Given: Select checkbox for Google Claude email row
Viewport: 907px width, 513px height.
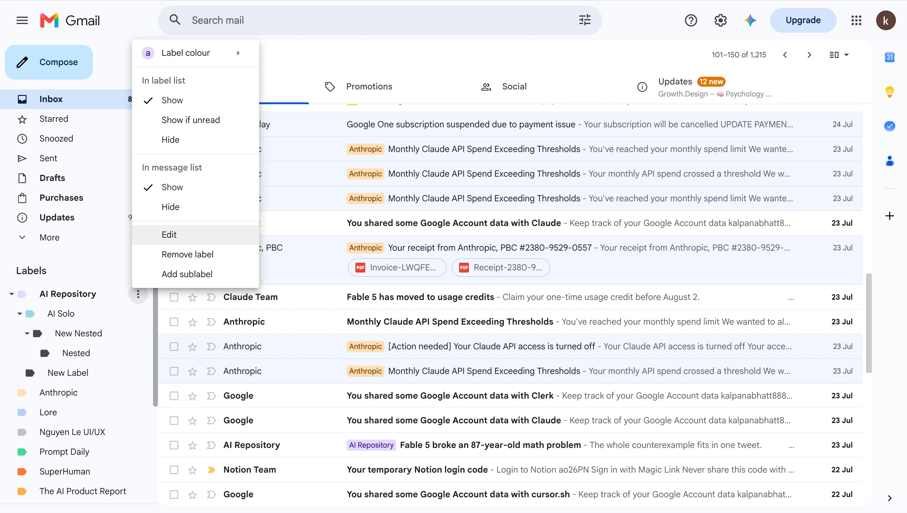Looking at the screenshot, I should tap(174, 420).
